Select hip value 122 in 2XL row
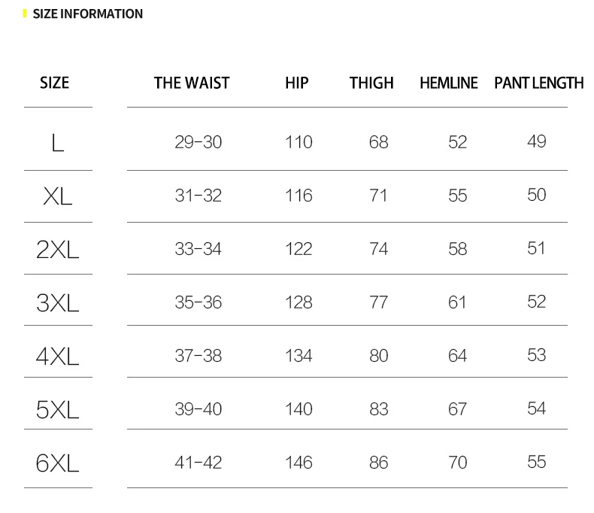The width and height of the screenshot is (594, 513). 299,249
